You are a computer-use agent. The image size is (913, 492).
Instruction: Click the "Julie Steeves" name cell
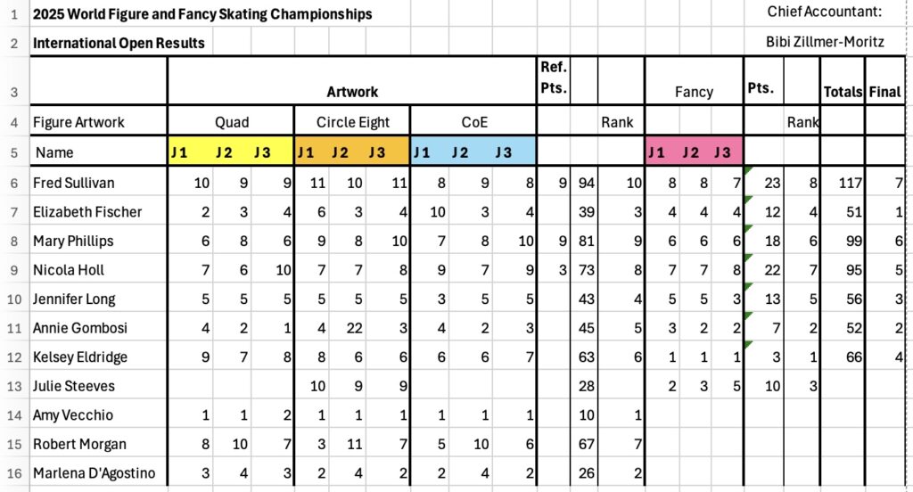tap(98, 386)
